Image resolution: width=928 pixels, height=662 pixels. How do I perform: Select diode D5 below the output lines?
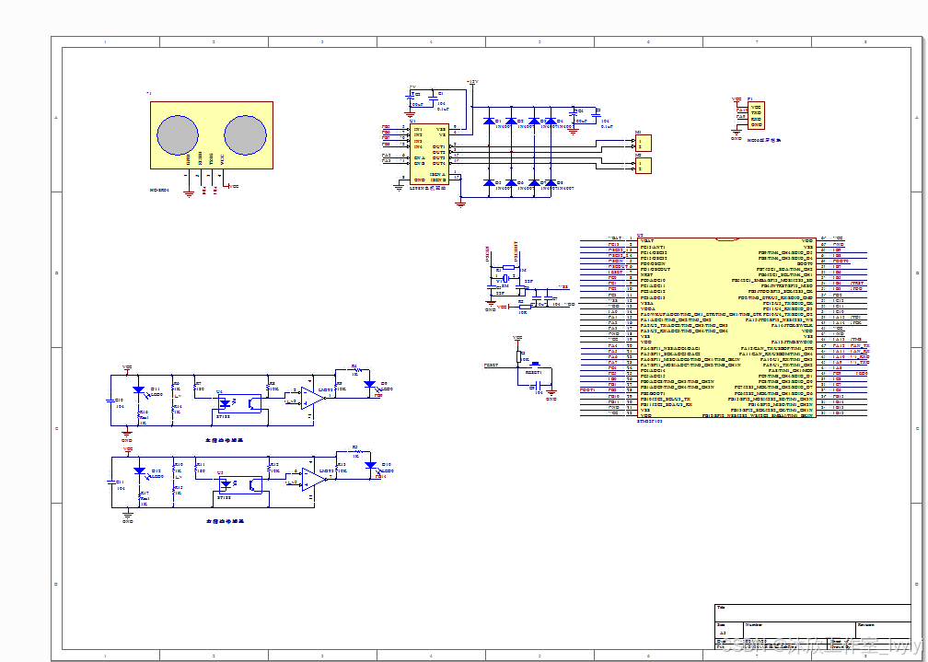click(x=489, y=183)
